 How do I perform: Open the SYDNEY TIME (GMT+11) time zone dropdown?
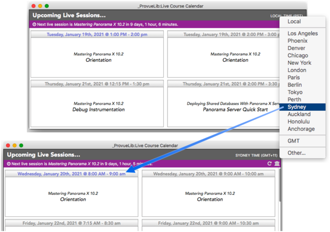(x=256, y=156)
